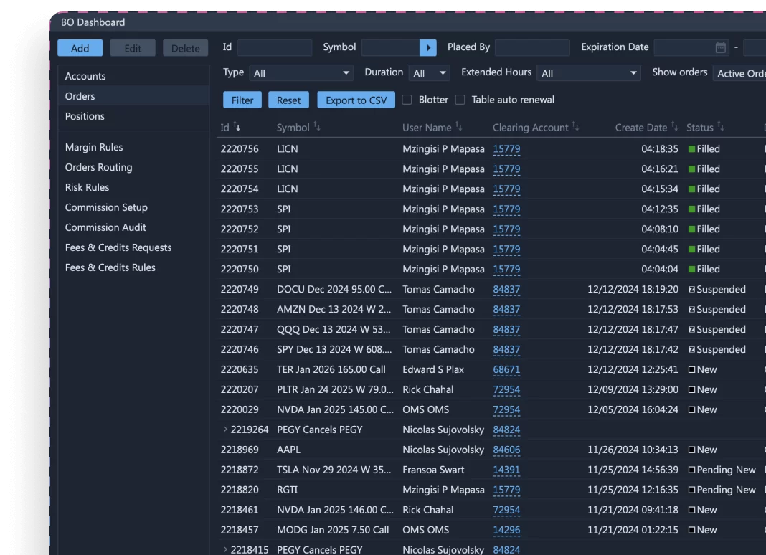Click Edward S Plax user name
This screenshot has width=766, height=555.
point(433,369)
